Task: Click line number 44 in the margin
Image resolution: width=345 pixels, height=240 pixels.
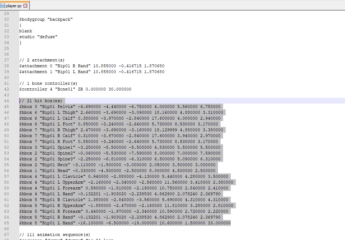Action: point(7,101)
